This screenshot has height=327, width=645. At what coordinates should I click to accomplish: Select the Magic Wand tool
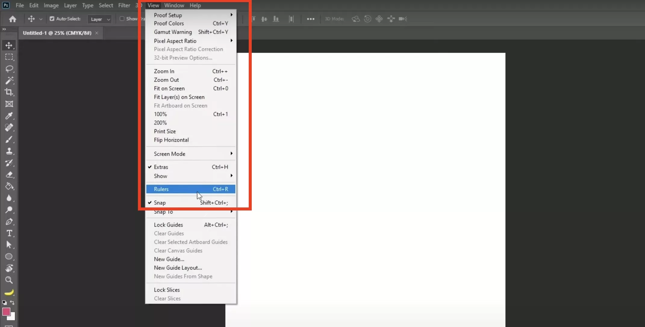(x=9, y=80)
